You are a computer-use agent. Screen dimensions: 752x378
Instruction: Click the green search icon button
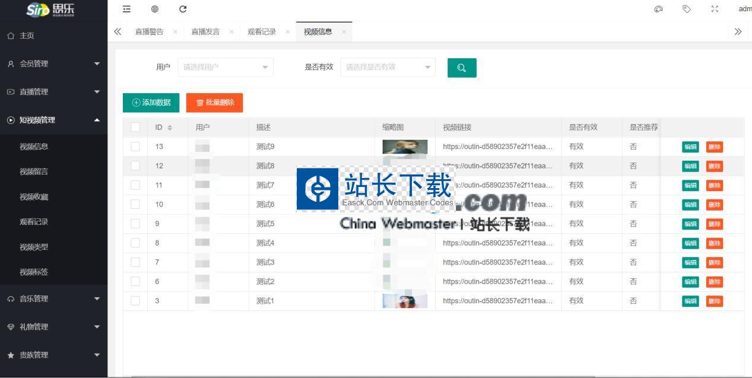(x=462, y=68)
